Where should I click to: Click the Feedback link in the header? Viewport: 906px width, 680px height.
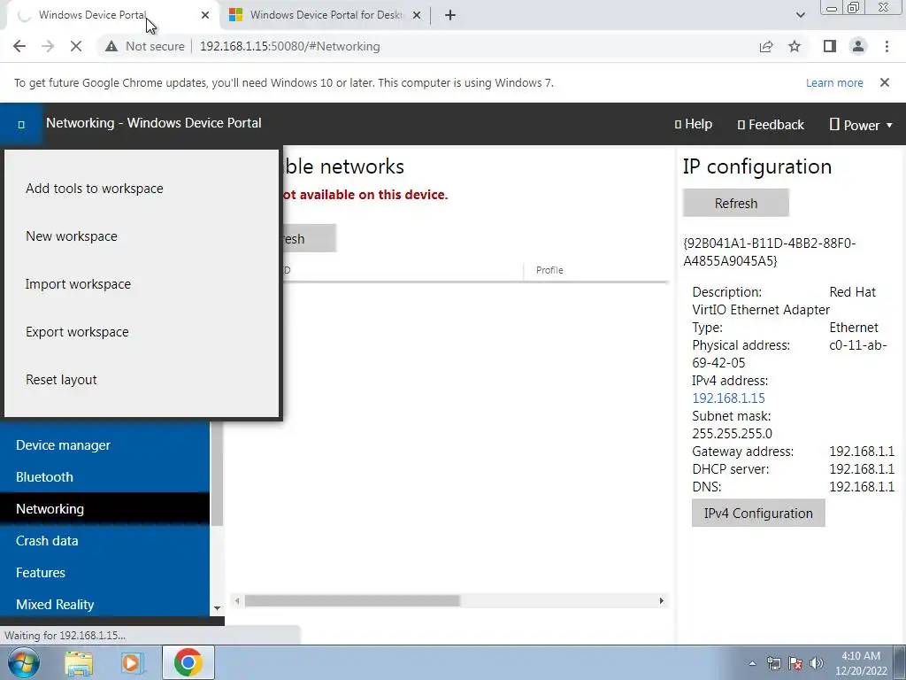771,125
